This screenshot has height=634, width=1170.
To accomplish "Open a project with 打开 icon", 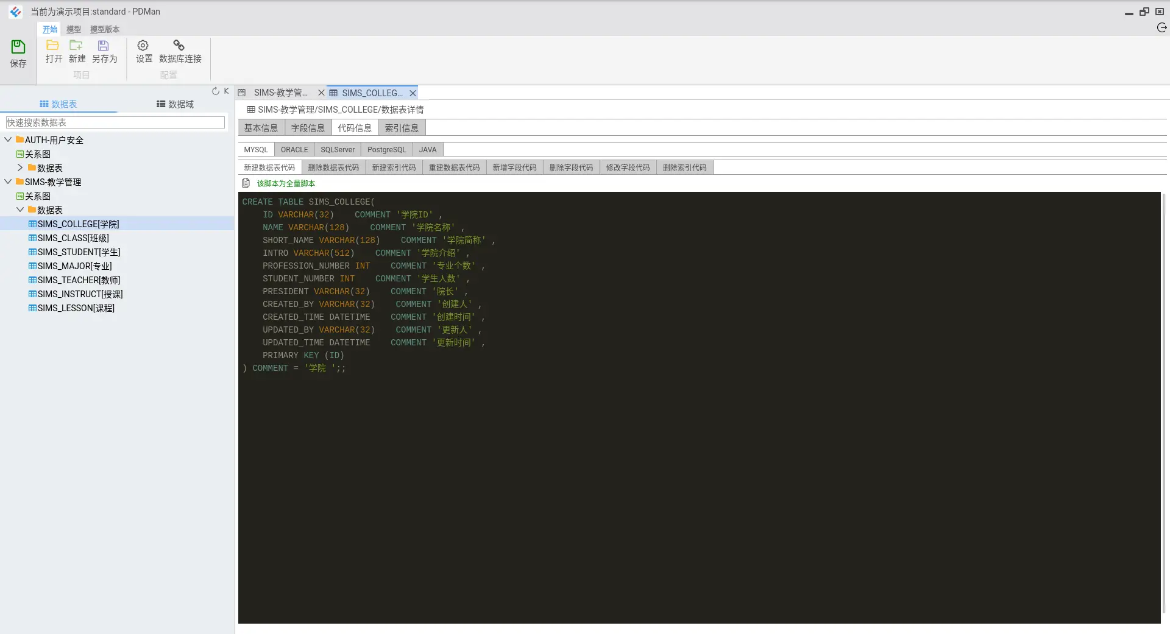I will (x=53, y=45).
